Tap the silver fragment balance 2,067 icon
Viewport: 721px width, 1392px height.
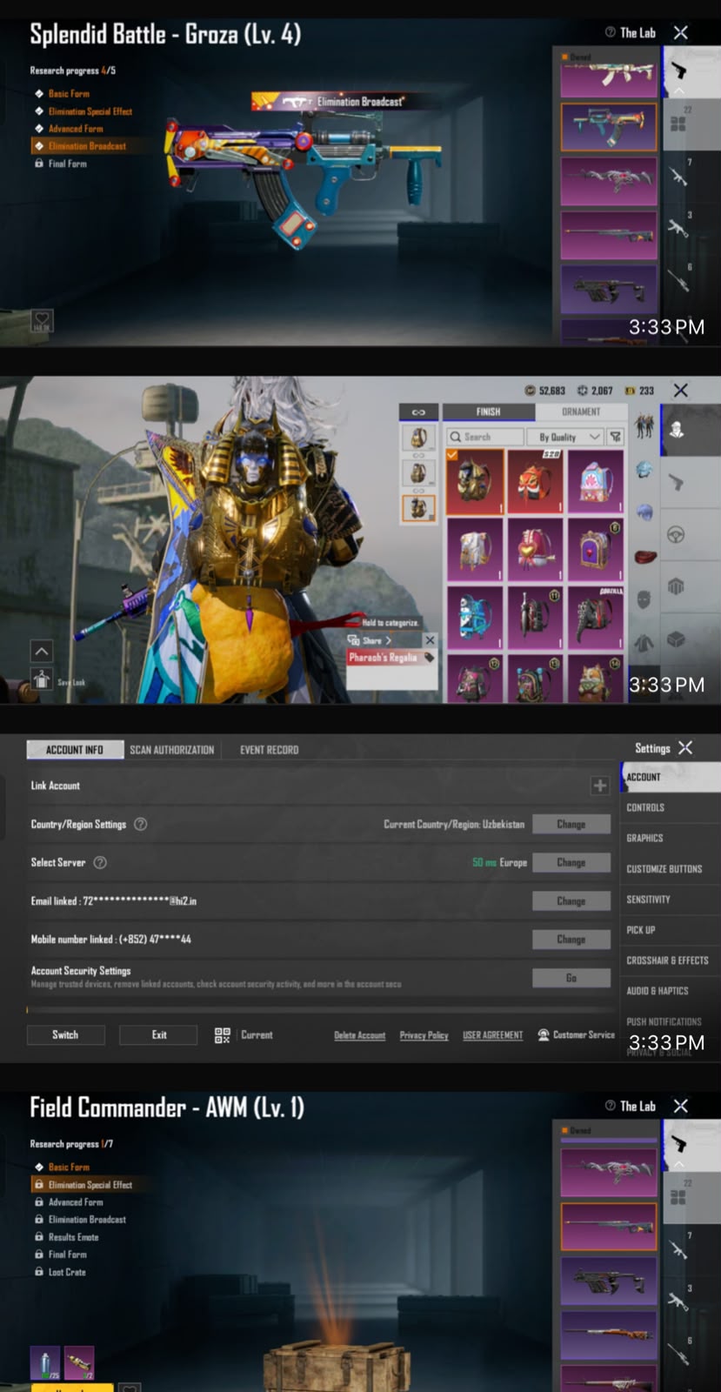(x=583, y=391)
